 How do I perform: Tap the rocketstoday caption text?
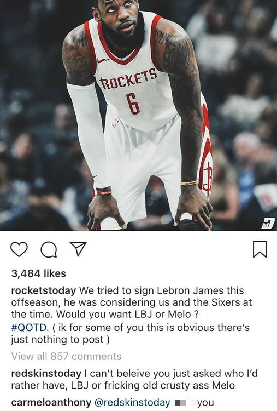[132, 315]
